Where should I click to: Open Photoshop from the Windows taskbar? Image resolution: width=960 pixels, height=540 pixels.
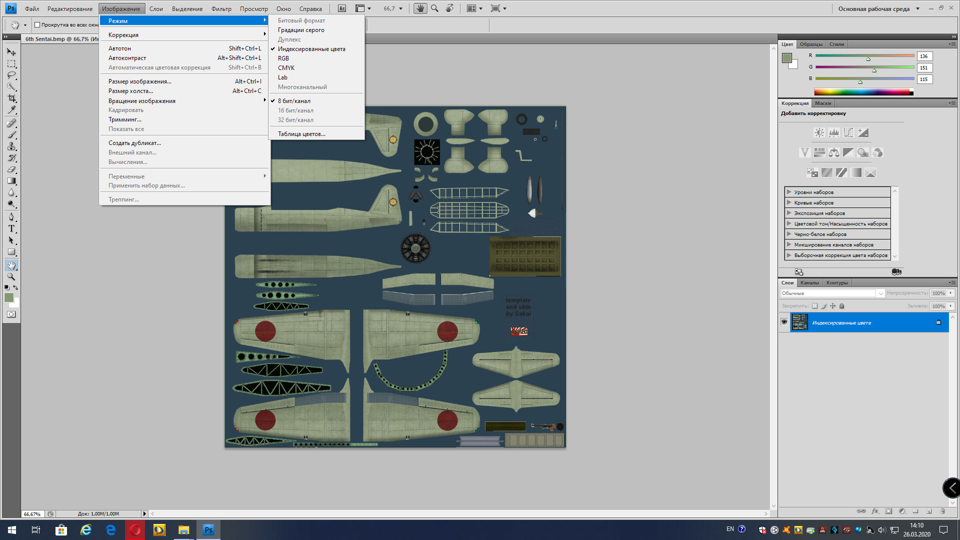208,529
